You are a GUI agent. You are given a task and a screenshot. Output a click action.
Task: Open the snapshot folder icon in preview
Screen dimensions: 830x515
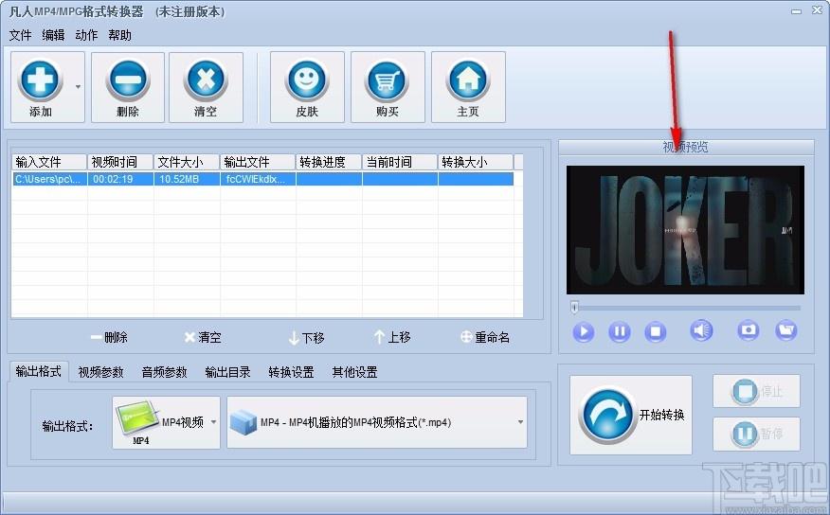[x=786, y=330]
